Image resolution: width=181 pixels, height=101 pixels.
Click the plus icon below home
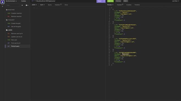coord(3,6)
